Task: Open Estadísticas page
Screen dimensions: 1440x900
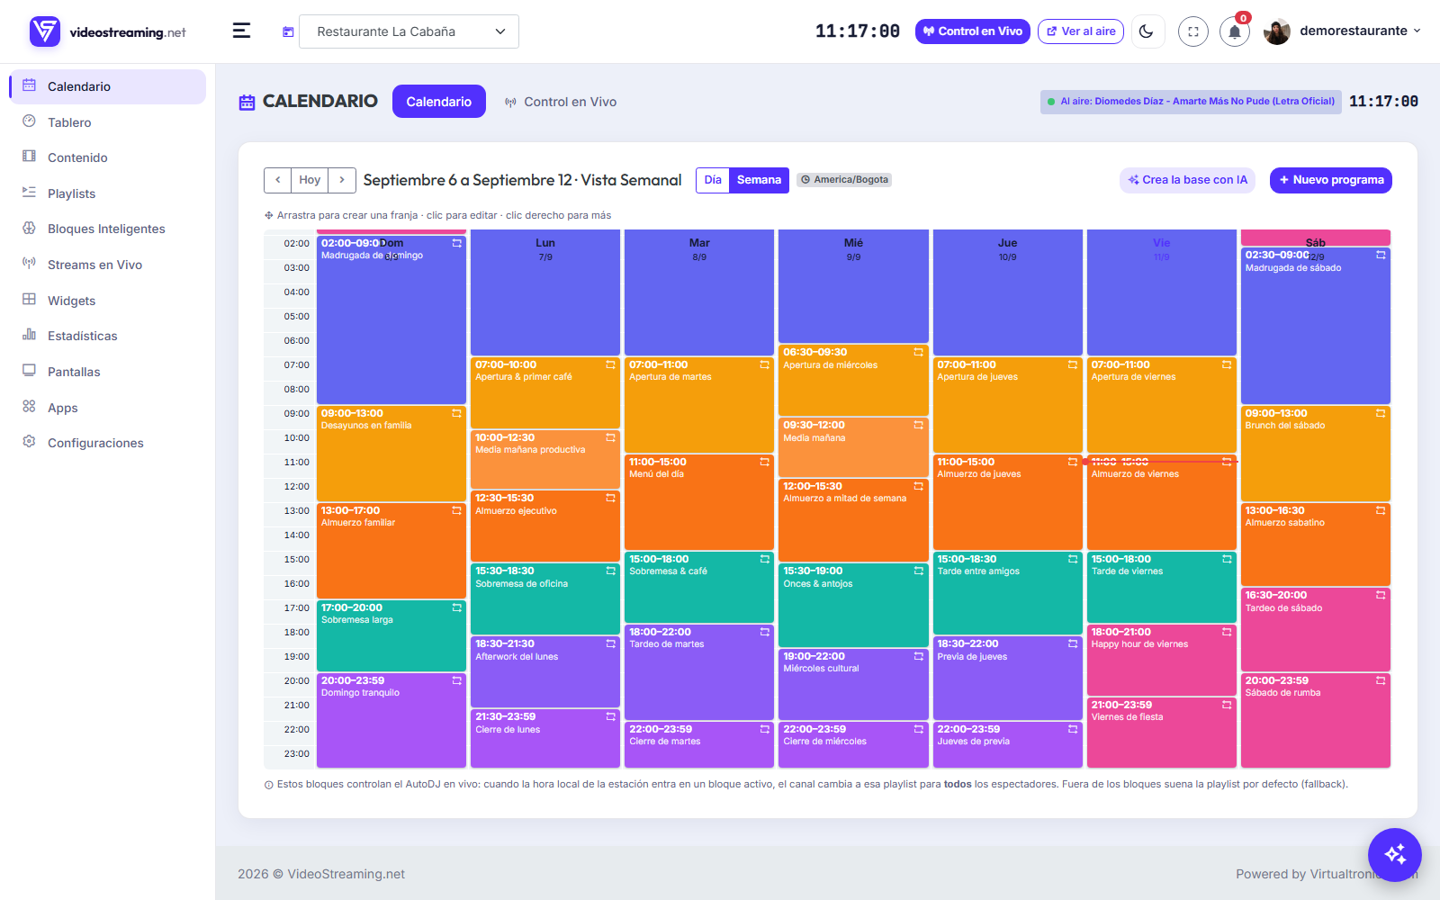Action: [x=107, y=336]
